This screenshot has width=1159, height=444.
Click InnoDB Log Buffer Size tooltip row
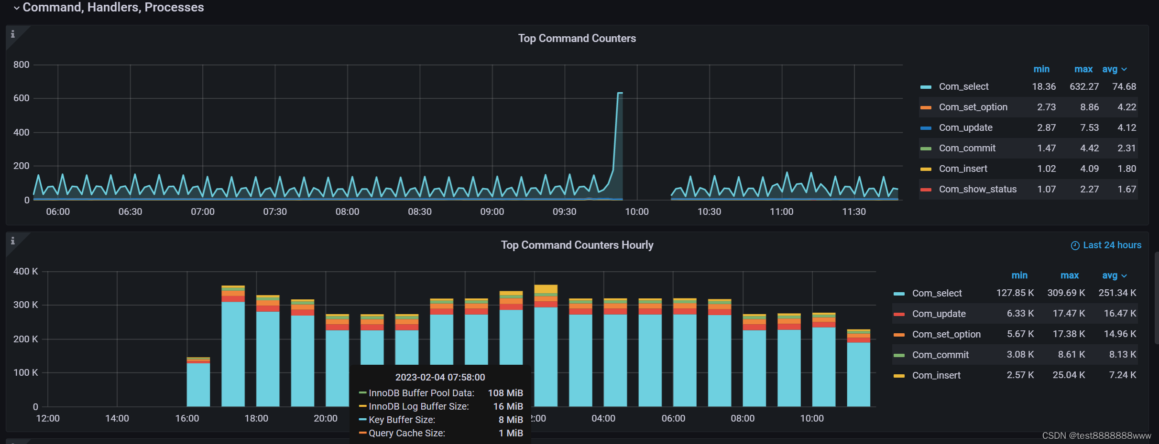pos(441,406)
